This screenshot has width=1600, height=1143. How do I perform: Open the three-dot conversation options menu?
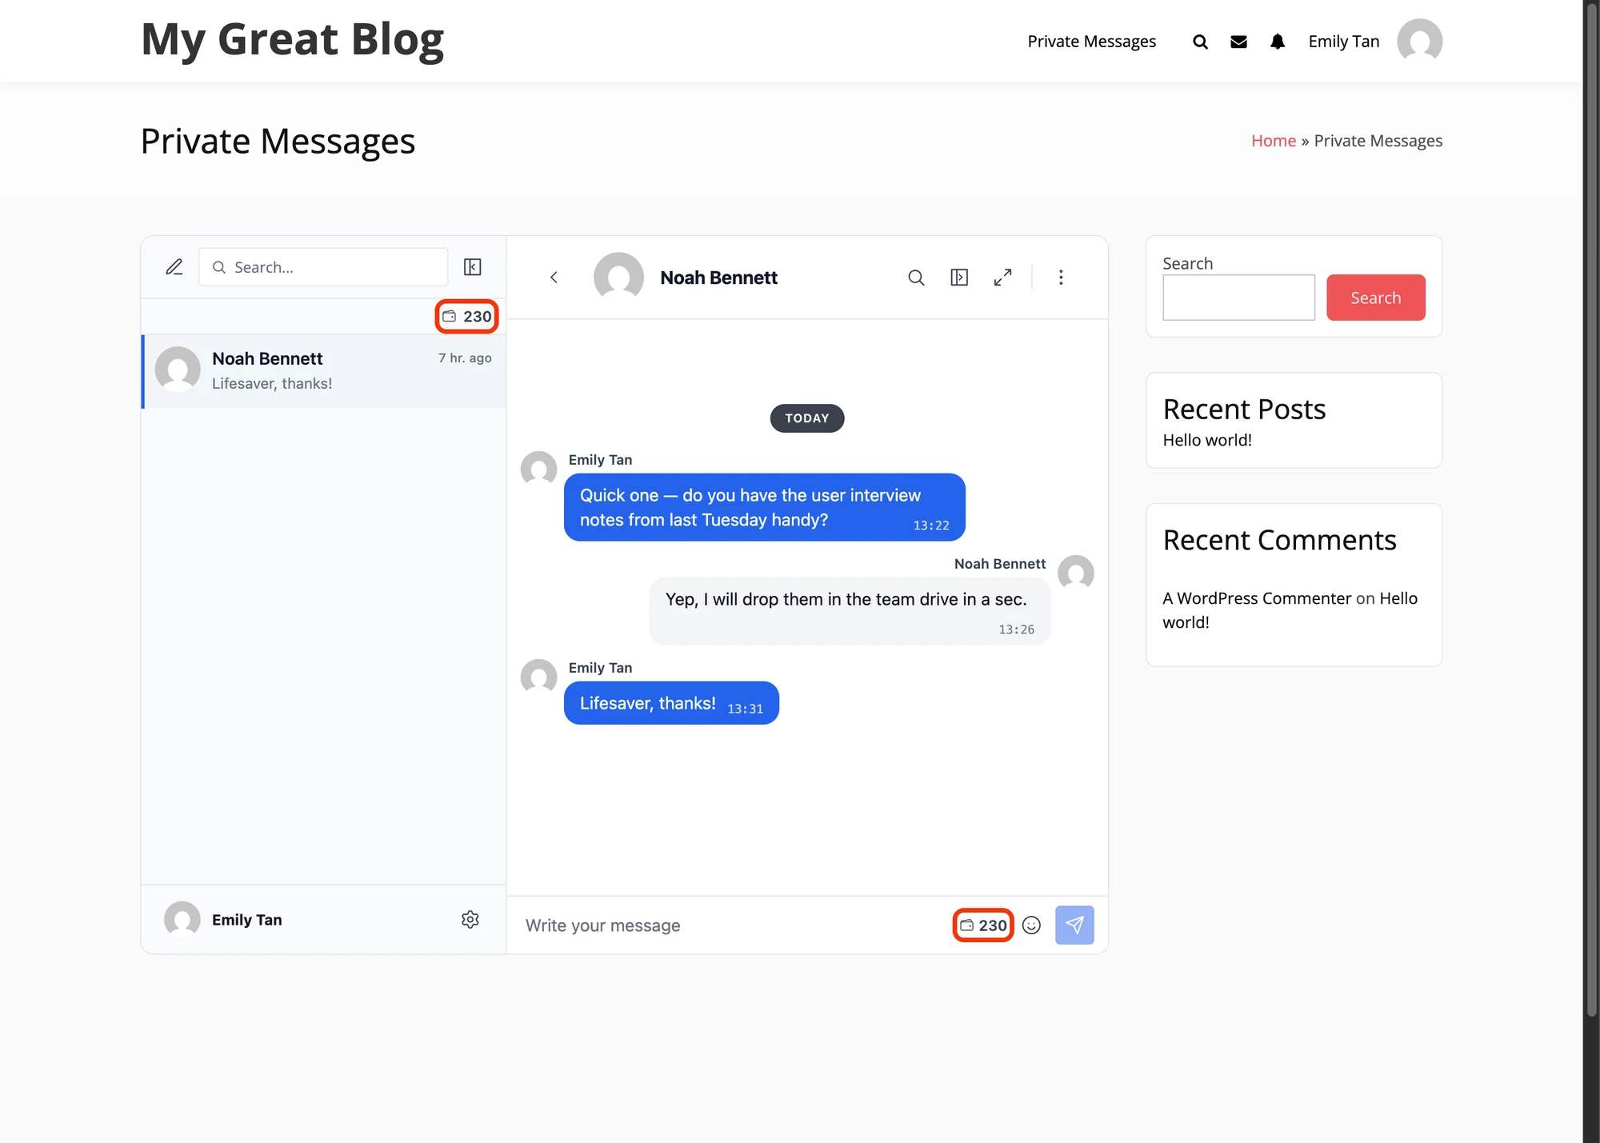point(1061,278)
